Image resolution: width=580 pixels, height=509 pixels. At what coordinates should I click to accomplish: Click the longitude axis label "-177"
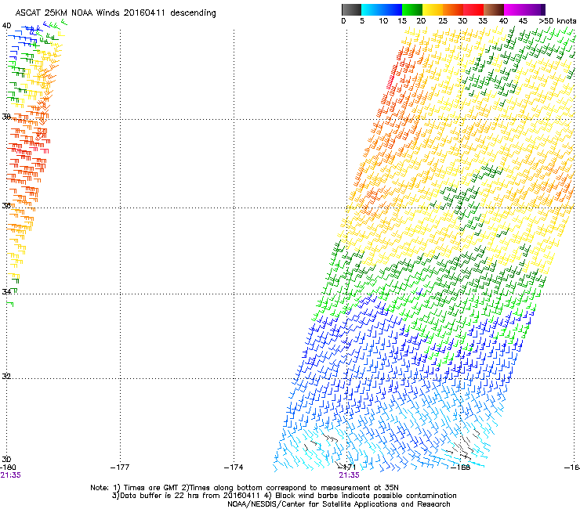(120, 467)
